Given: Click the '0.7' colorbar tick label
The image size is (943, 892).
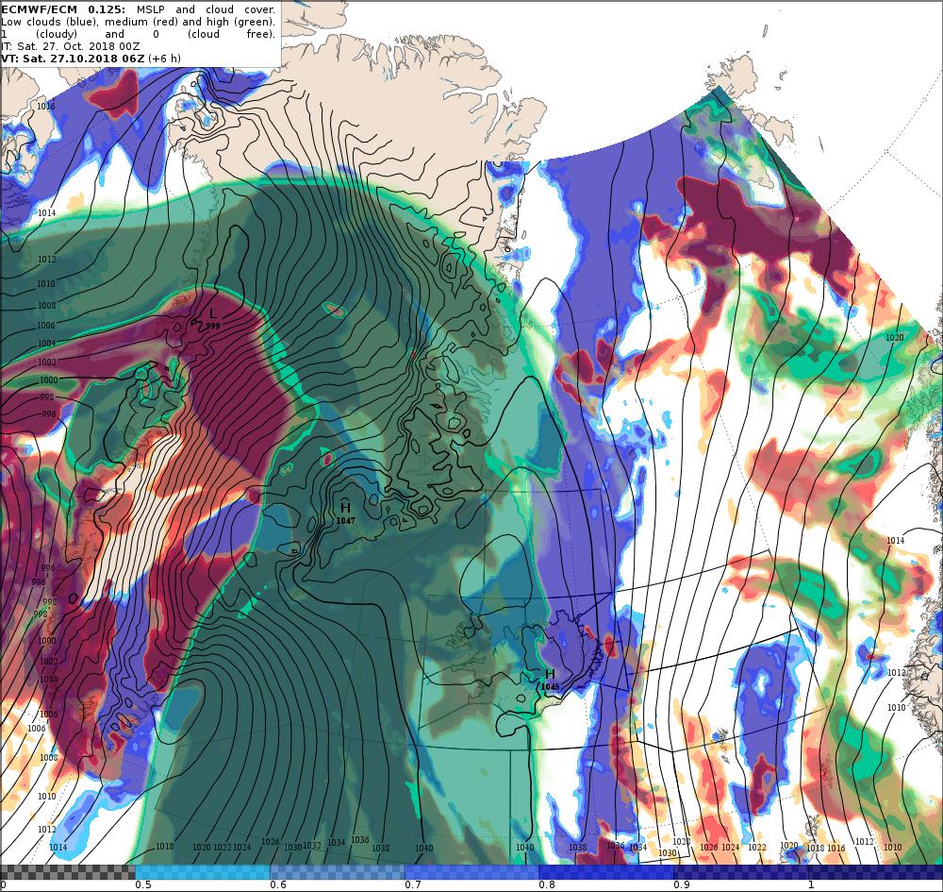Looking at the screenshot, I should coord(413,884).
